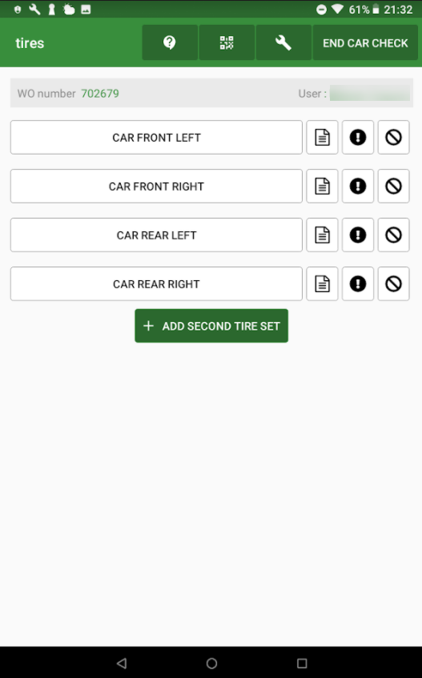Tap the WO number 702679
This screenshot has width=422, height=678.
[100, 94]
